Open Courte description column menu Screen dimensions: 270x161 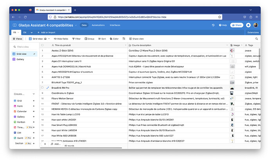(227, 45)
